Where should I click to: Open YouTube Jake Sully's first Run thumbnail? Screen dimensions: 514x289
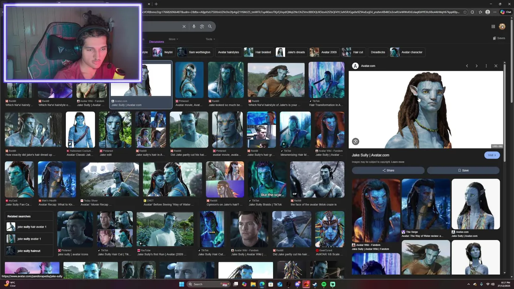[165, 229]
